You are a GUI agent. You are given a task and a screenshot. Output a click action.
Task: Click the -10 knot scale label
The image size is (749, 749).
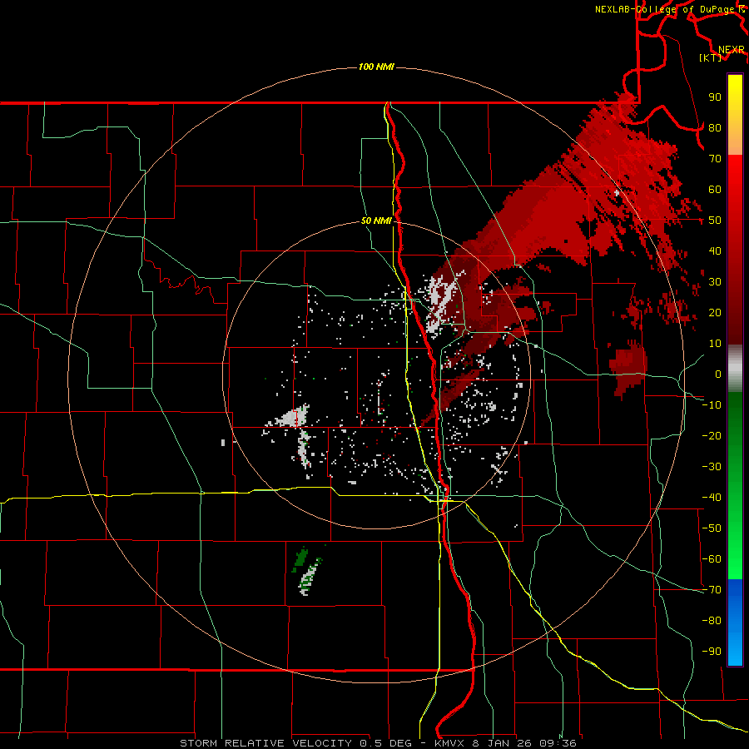(712, 405)
